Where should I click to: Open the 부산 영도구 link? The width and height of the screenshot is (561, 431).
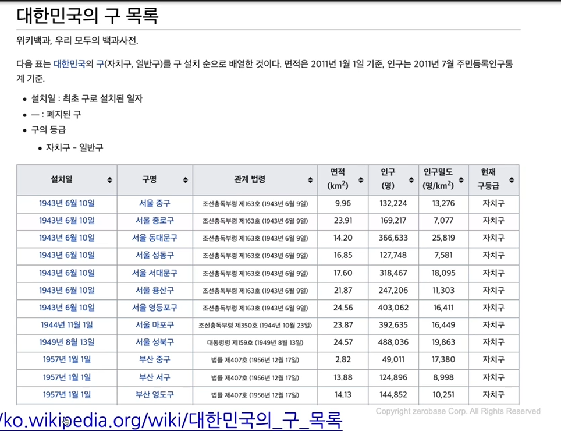click(155, 394)
